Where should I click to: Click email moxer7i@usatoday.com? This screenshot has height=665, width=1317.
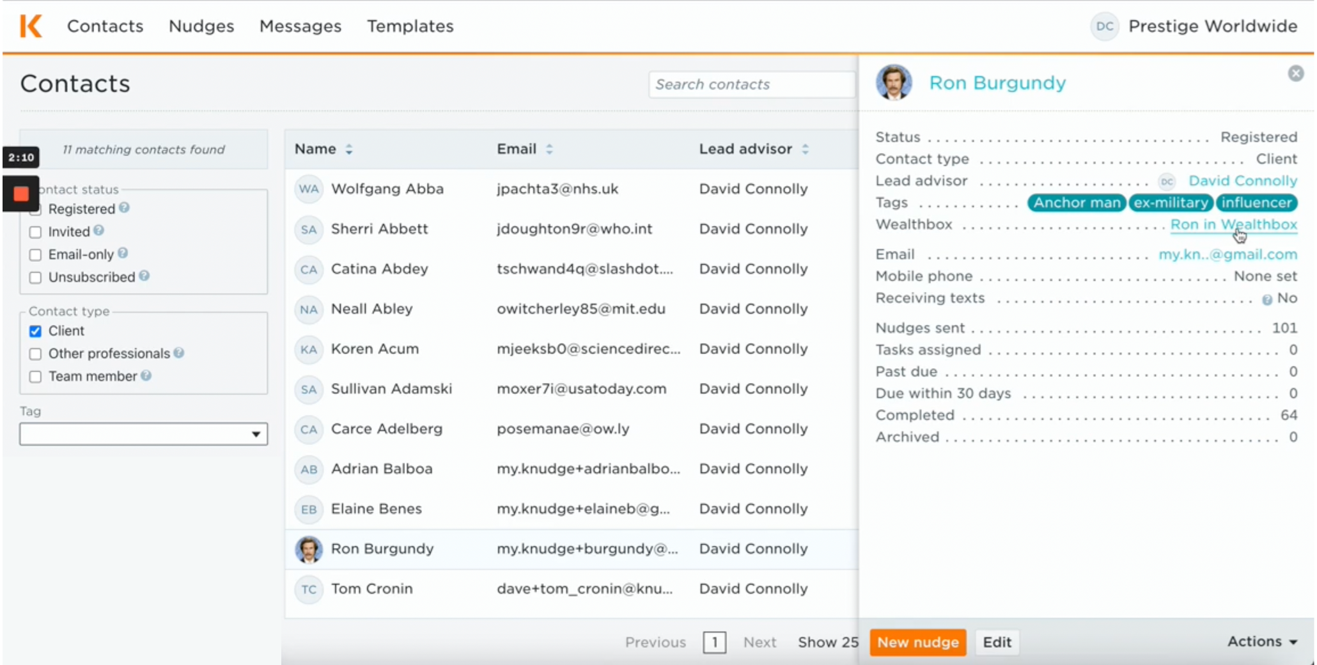point(581,389)
